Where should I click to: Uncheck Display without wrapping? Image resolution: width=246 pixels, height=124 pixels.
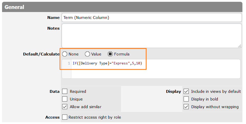(186, 107)
